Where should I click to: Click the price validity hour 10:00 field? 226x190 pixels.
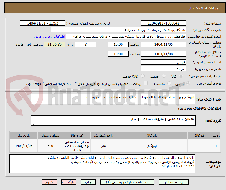[118, 54]
